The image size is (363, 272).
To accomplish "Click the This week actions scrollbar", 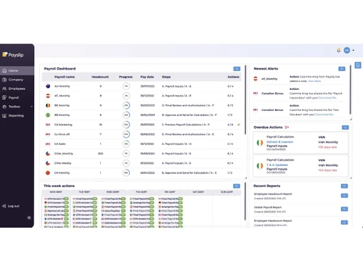I will pos(245,201).
